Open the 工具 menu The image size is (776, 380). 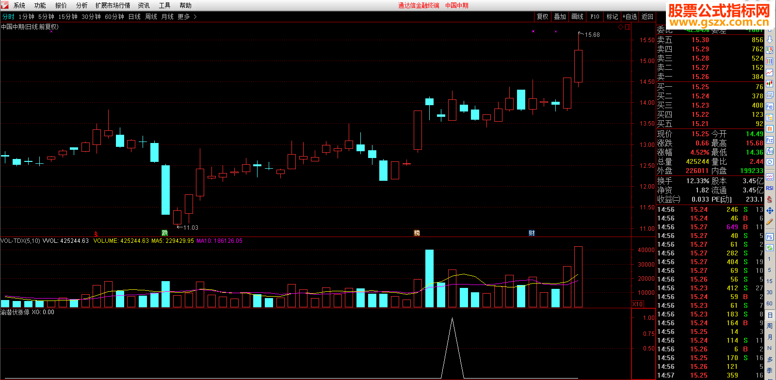click(x=165, y=5)
